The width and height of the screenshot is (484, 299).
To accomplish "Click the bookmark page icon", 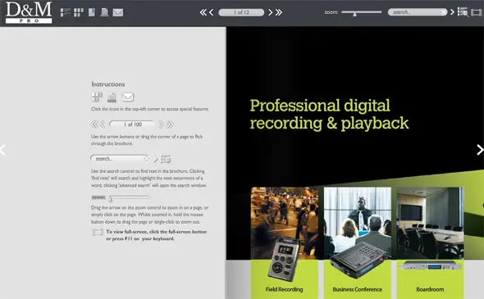I will coord(92,12).
